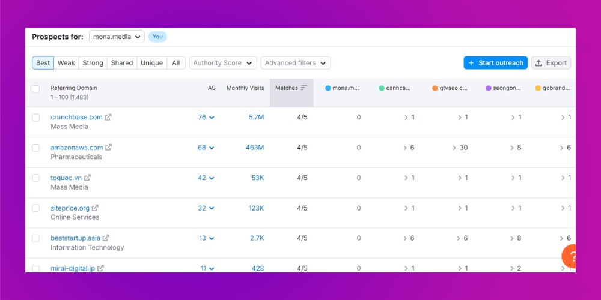The image size is (601, 300).
Task: Click the 123K monthly visits value
Action: click(x=256, y=208)
